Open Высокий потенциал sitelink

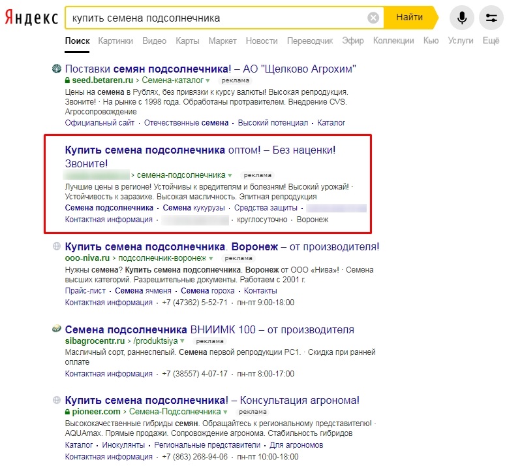[x=273, y=123]
